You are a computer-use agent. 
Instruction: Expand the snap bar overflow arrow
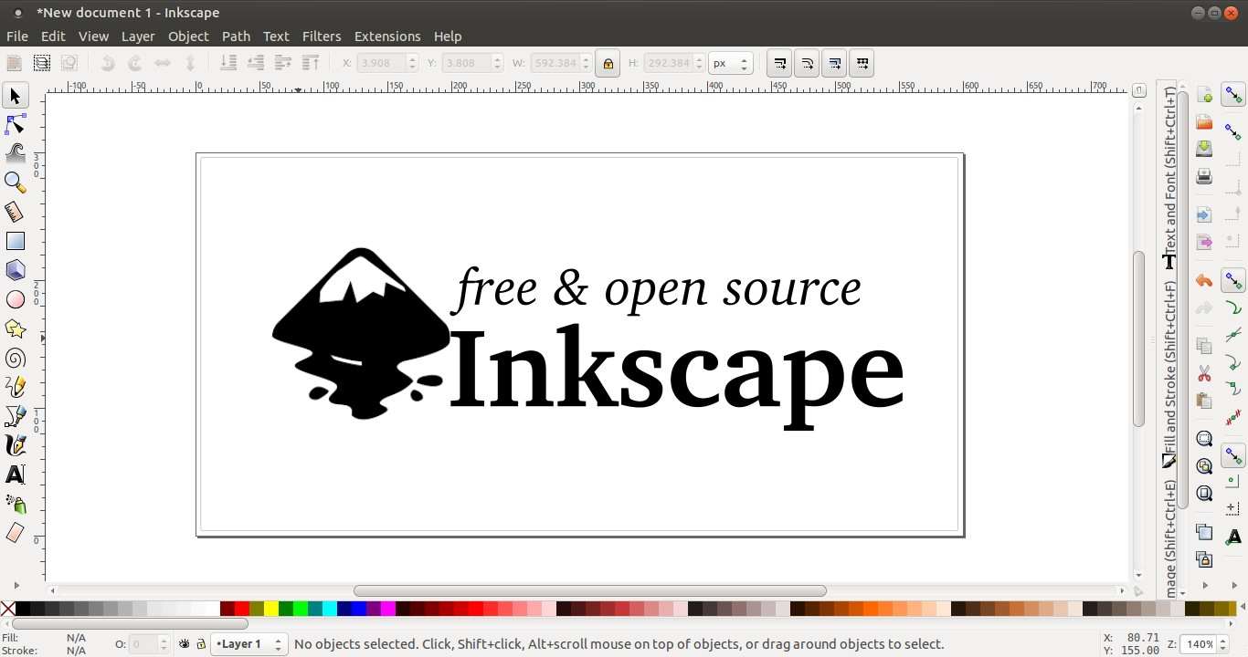pos(1234,585)
